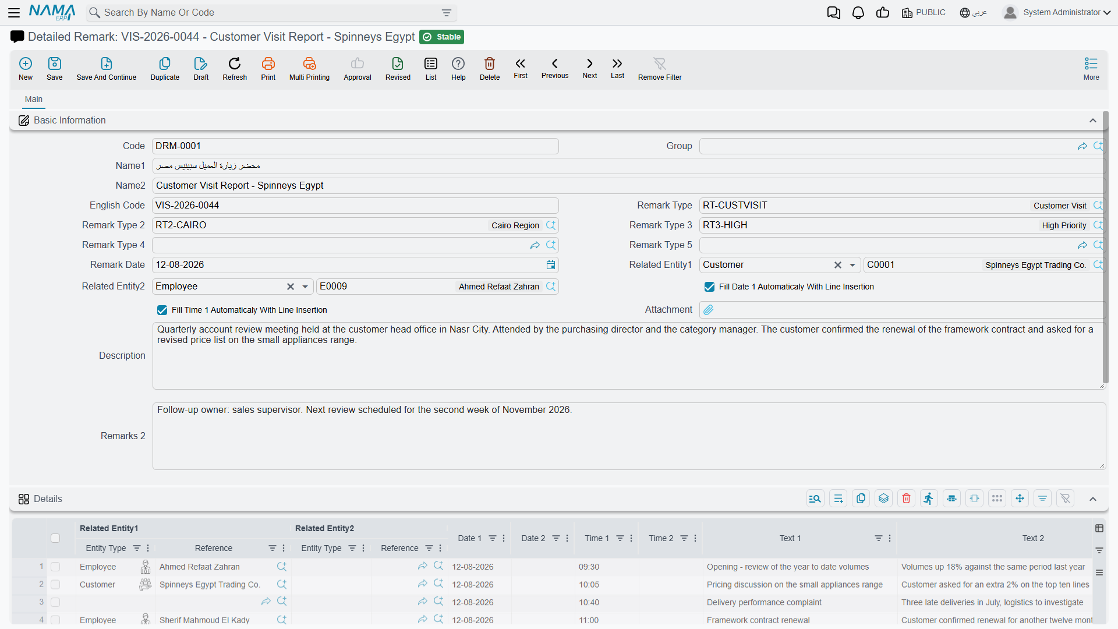Click the Attachment paperclip icon
This screenshot has width=1118, height=629.
tap(709, 310)
